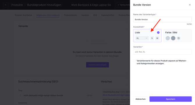Viewport: 195px width, 105px height.
Task: Click the Suchmaschinenoptimierung (SEO) heading
Action: tap(38, 82)
